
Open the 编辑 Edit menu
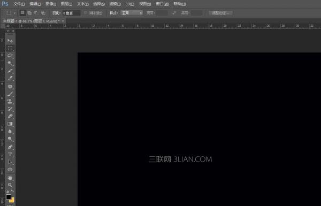tap(35, 4)
